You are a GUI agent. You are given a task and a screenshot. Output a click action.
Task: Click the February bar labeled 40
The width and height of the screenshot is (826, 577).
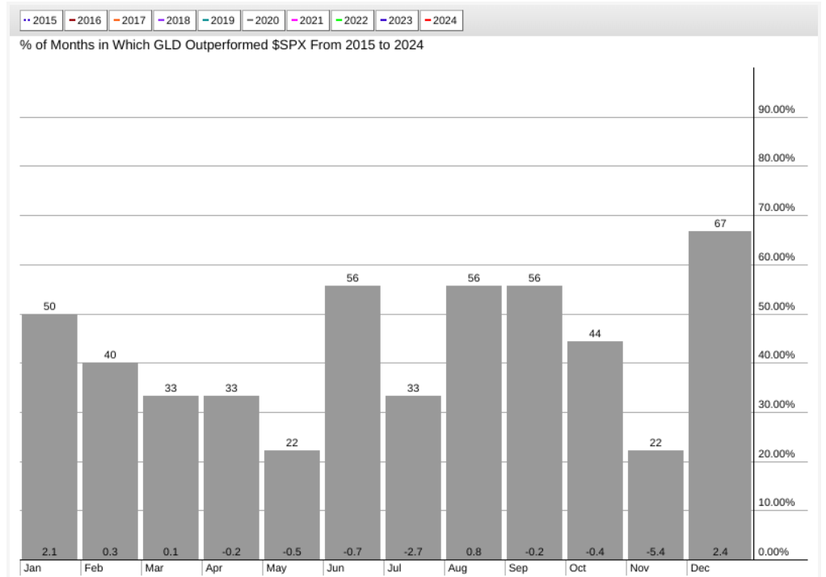pos(110,461)
